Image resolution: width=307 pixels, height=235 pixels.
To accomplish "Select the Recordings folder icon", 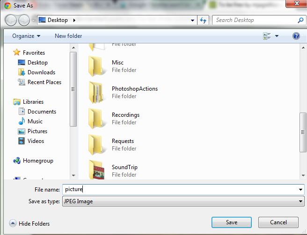I will (96, 119).
